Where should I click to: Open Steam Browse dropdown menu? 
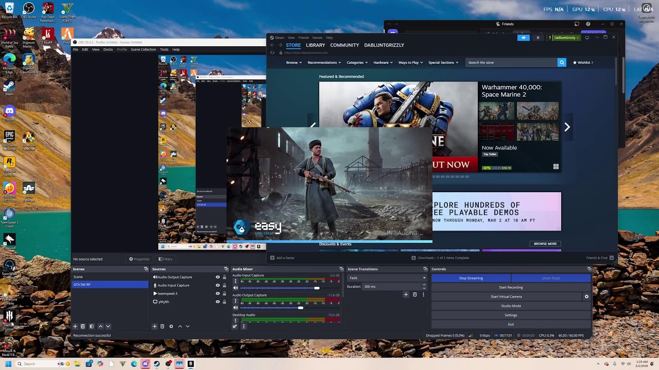pos(294,63)
